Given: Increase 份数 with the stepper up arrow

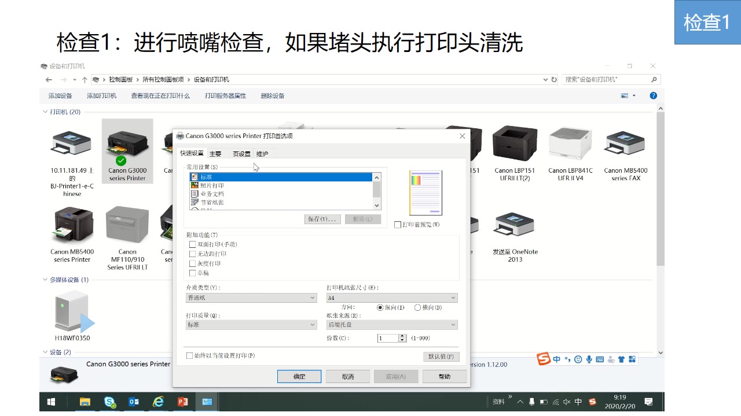Looking at the screenshot, I should pos(402,336).
